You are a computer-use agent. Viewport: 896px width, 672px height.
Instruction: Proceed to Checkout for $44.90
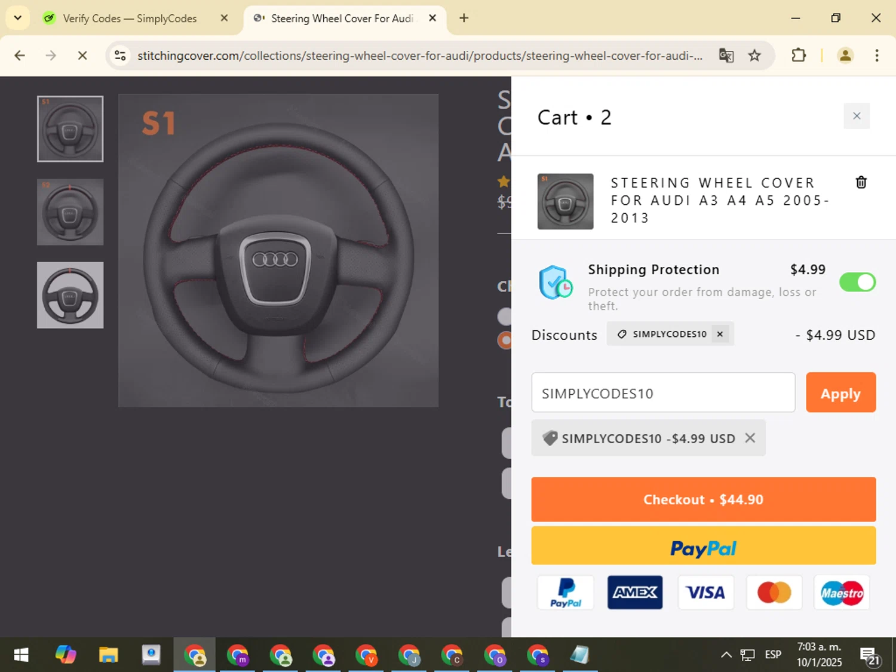703,499
